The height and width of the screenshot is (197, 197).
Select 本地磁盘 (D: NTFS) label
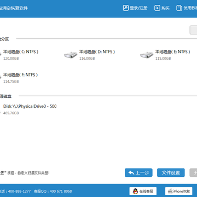(97, 52)
